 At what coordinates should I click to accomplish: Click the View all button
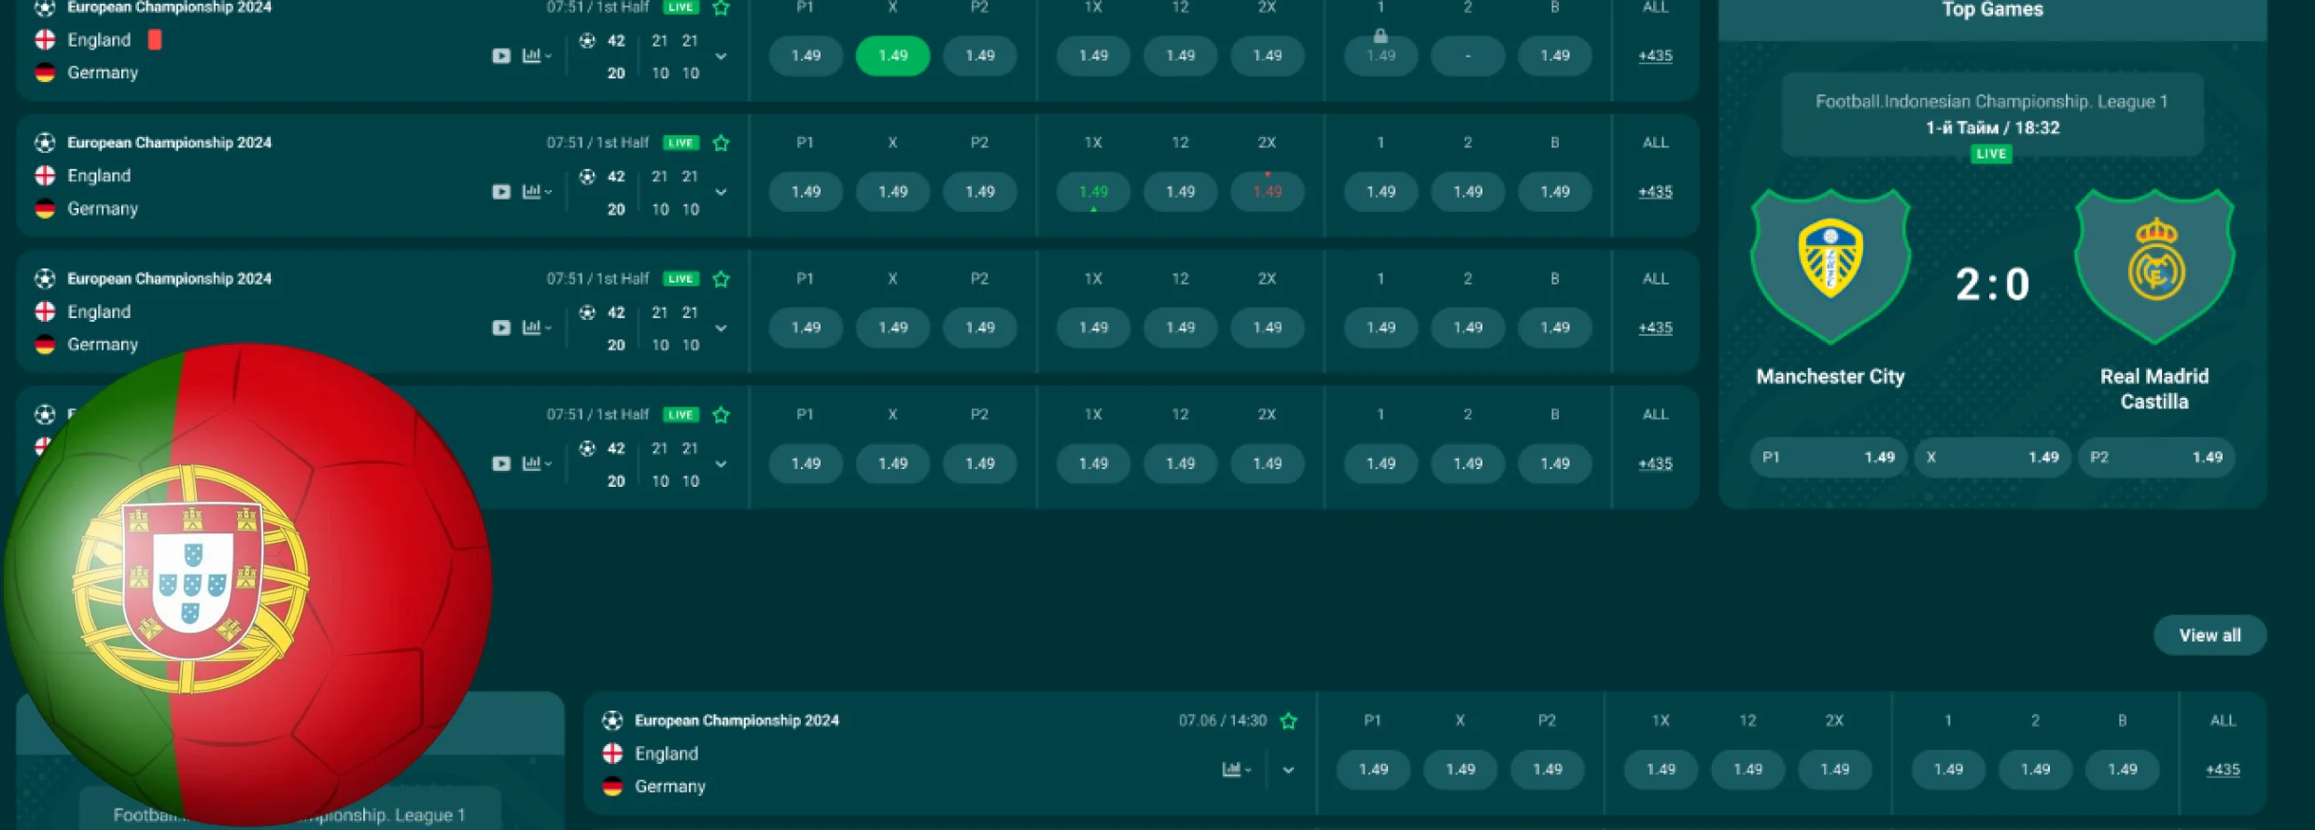tap(2209, 635)
